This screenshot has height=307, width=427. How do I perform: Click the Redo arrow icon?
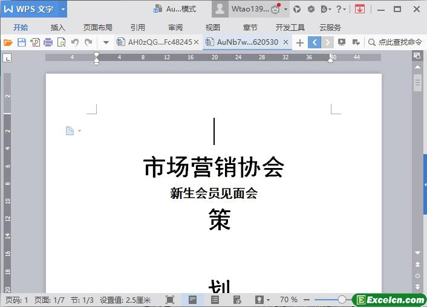pyautogui.click(x=88, y=42)
